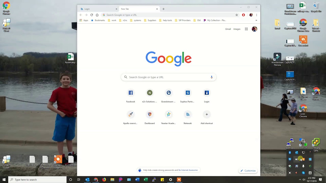
Task: Open a new tab with plus button
Action: (164, 9)
